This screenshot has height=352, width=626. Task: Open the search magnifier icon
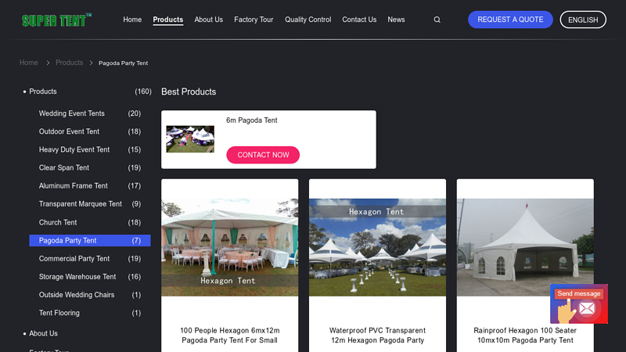point(437,20)
